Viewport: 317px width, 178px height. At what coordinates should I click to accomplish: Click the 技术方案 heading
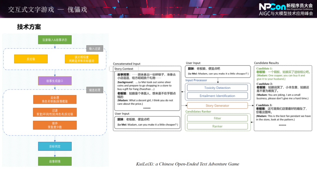[29, 27]
